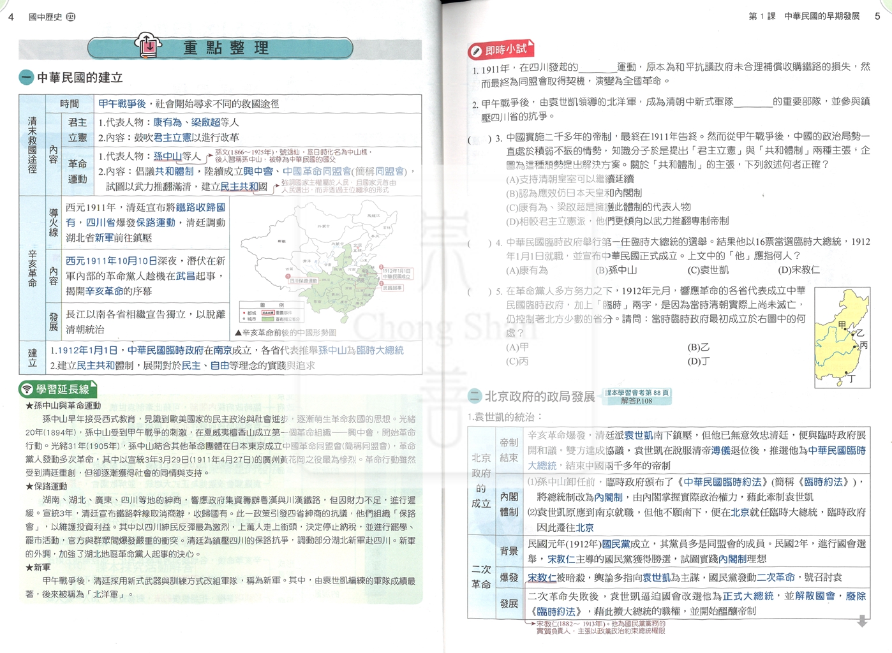Select option (C)丙 in question 5
Viewport: 892px width, 653px height.
coord(517,362)
